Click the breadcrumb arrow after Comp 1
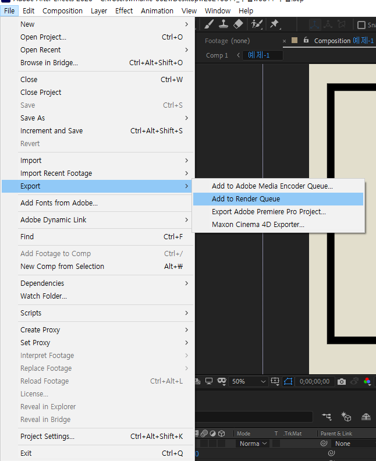 coord(239,55)
